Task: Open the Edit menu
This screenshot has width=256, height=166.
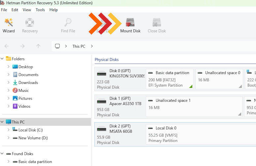Action: (15, 10)
